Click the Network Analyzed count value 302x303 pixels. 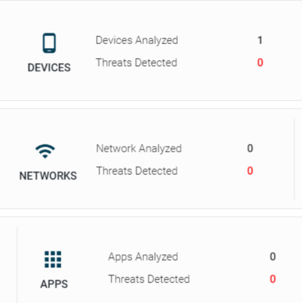[250, 148]
